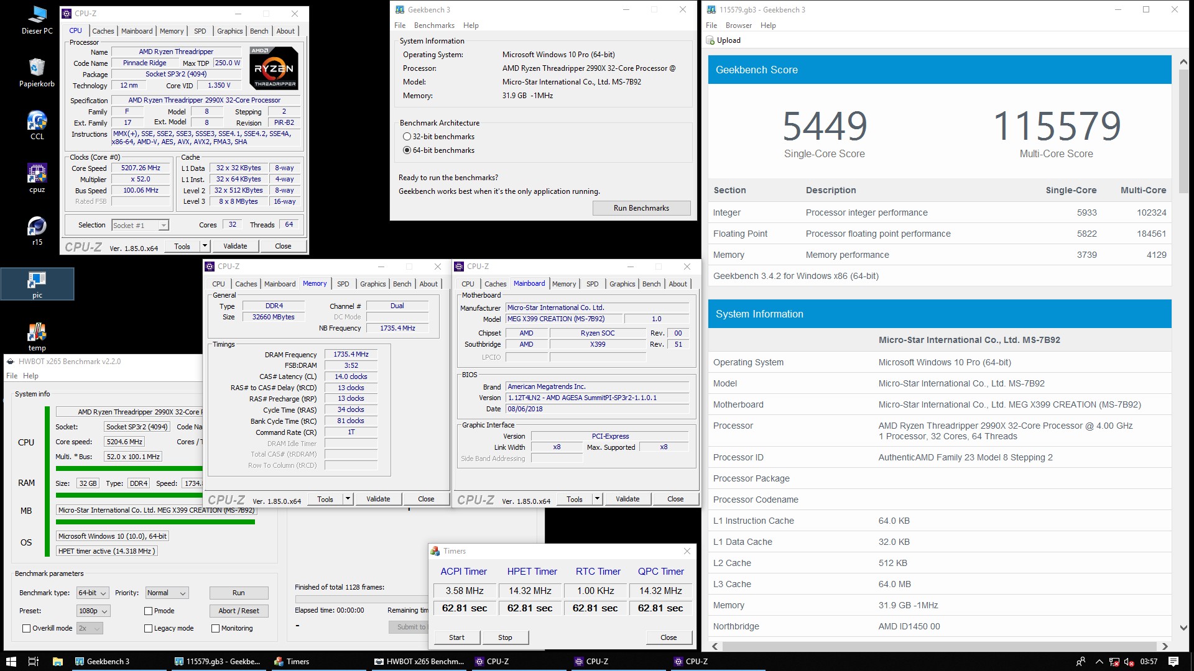Open Overkill 2x multiplier dropdown
The height and width of the screenshot is (671, 1194).
[90, 629]
